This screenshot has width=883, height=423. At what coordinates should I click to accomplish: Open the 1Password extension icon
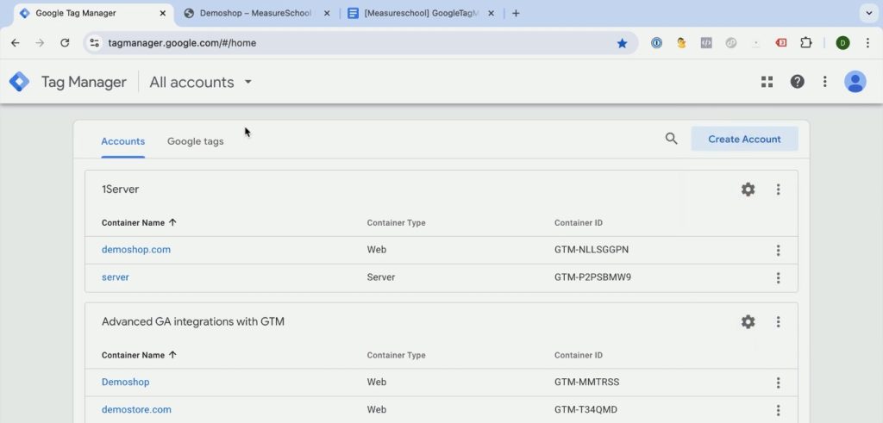(656, 43)
